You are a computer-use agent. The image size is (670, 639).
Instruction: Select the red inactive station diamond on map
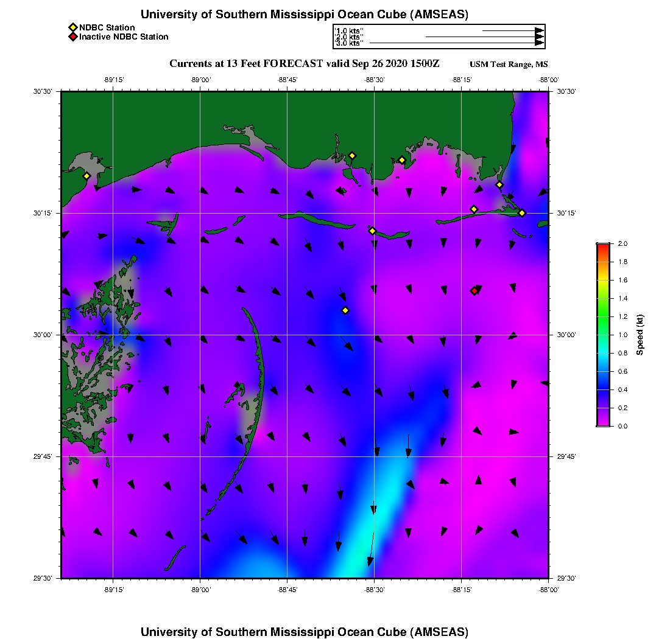474,291
